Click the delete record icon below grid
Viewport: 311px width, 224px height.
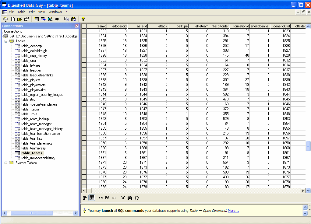coord(107,198)
